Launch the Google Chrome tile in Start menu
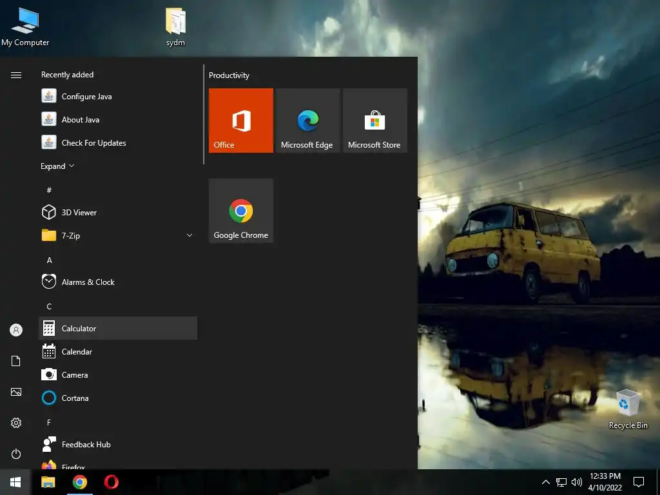The height and width of the screenshot is (495, 660). coord(241,211)
